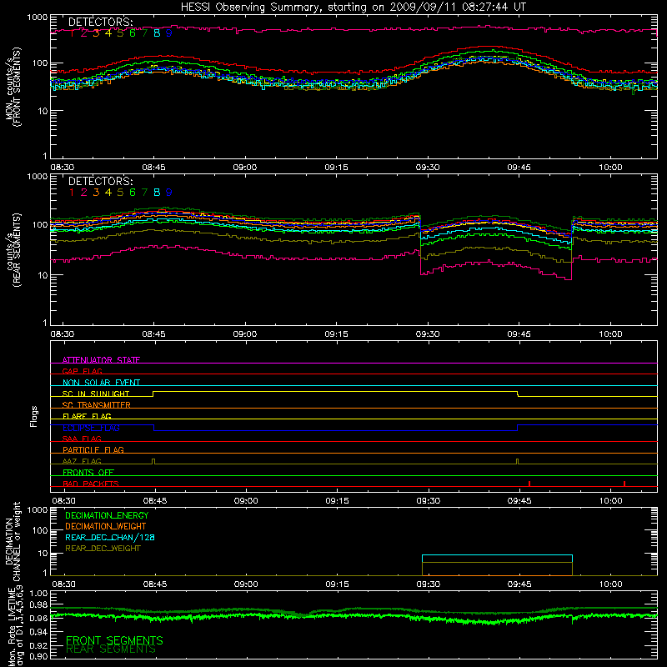Click the '(REAR SEGMENTS)' vertical axis title

pyautogui.click(x=17, y=250)
